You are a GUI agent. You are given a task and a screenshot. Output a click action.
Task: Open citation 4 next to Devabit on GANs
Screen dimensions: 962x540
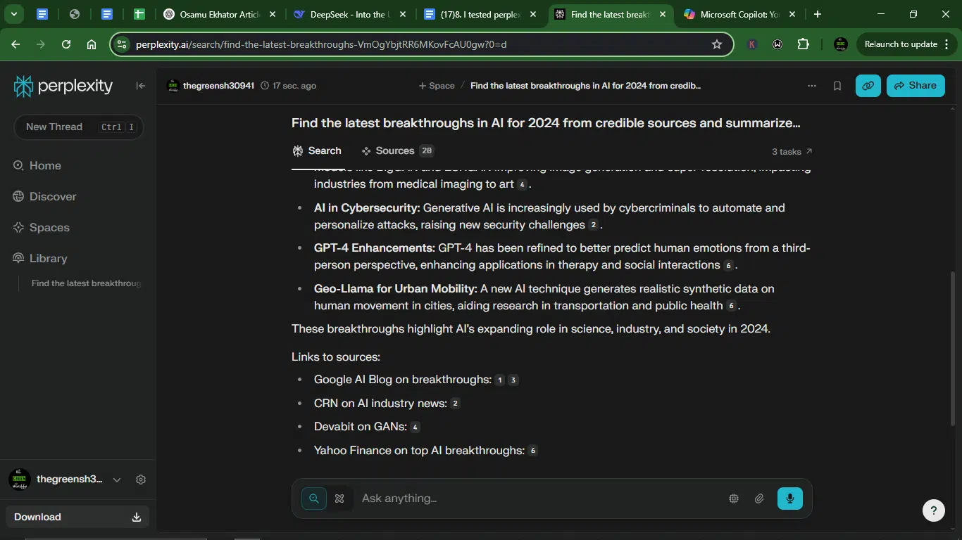point(415,427)
